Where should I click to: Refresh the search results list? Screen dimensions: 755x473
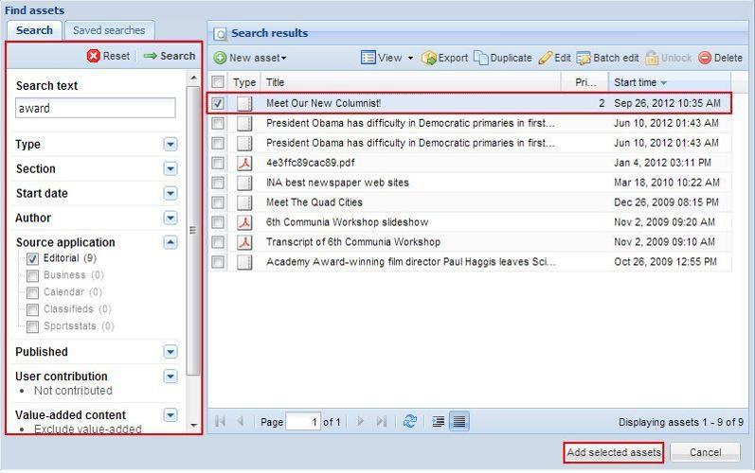[x=409, y=422]
